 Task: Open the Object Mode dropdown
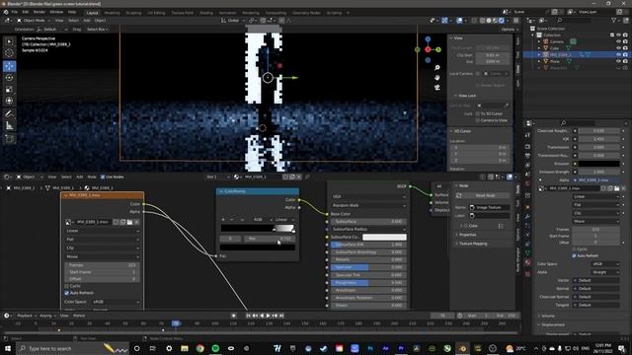[x=34, y=20]
